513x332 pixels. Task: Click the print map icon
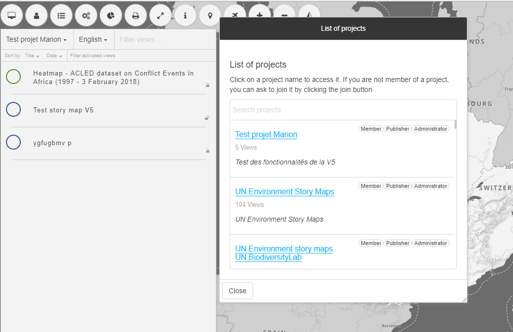click(x=135, y=15)
